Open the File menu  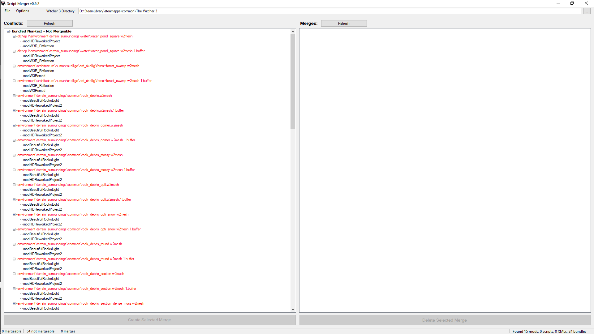click(x=7, y=11)
